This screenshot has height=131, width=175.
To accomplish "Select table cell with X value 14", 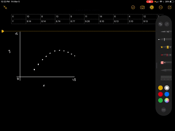I will click(x=106, y=17).
